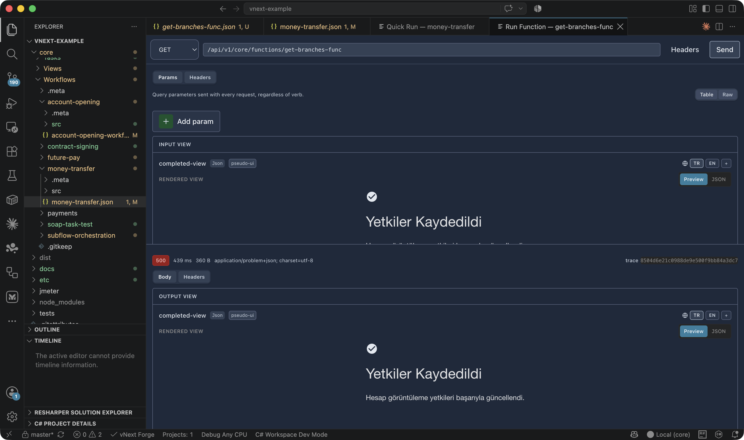Open the remote window indicator
The image size is (744, 440).
(9, 434)
